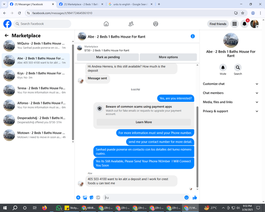Open the Facebook logo home link

[x=7, y=24]
